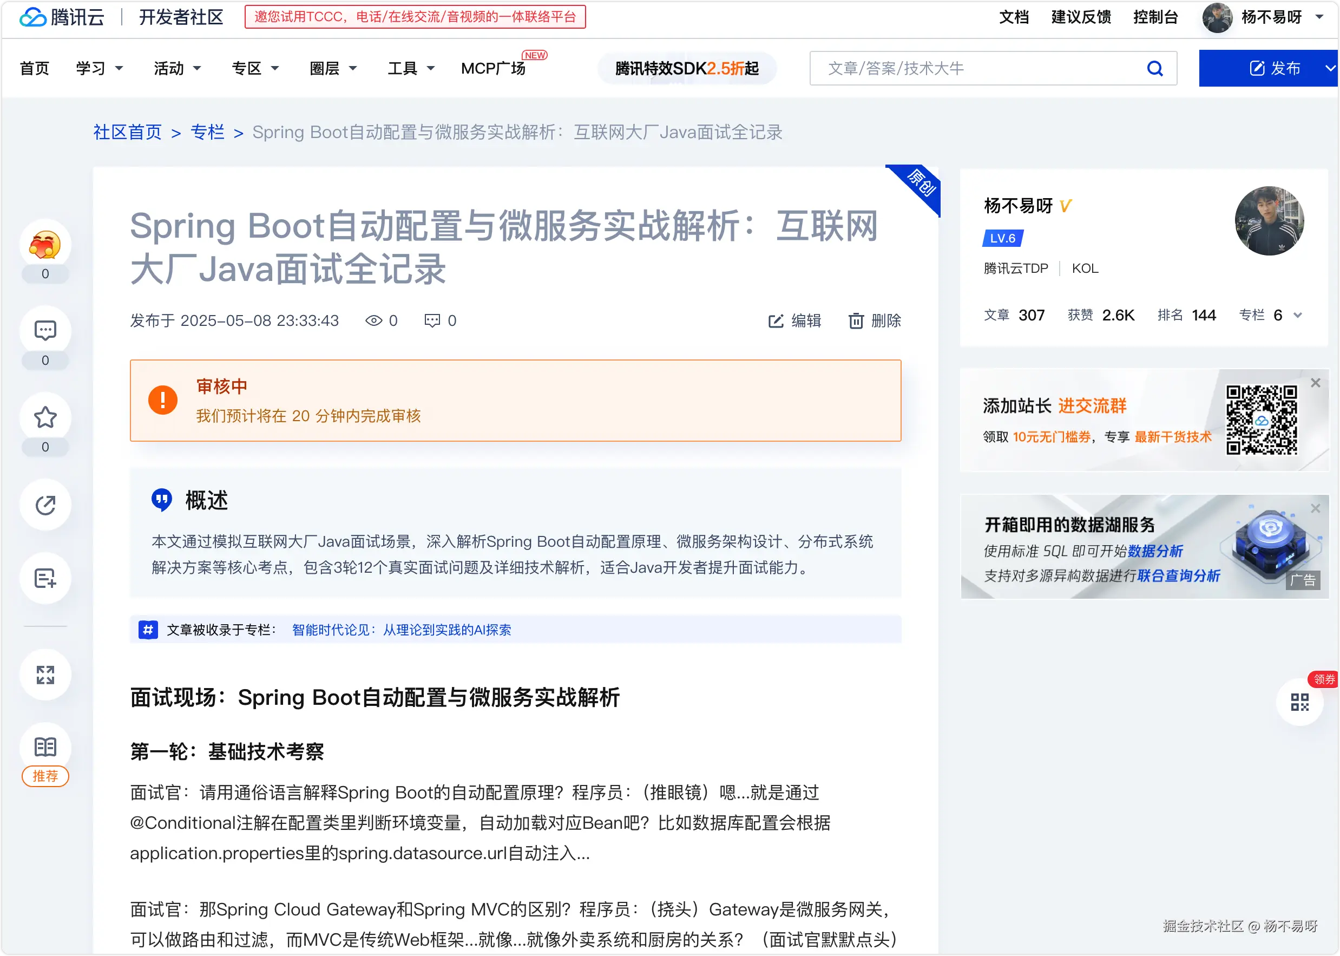Viewport: 1340px width, 956px height.
Task: Click the add-to-column document plus icon
Action: tap(45, 578)
